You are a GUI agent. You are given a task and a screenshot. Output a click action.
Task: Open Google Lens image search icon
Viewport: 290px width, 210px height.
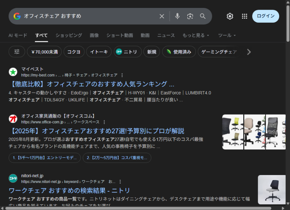(x=190, y=16)
